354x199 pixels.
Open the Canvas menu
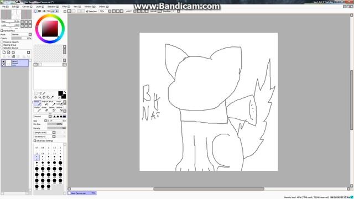click(27, 7)
